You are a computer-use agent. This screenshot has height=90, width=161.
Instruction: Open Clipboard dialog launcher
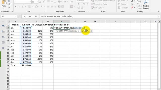[x=12, y=11]
